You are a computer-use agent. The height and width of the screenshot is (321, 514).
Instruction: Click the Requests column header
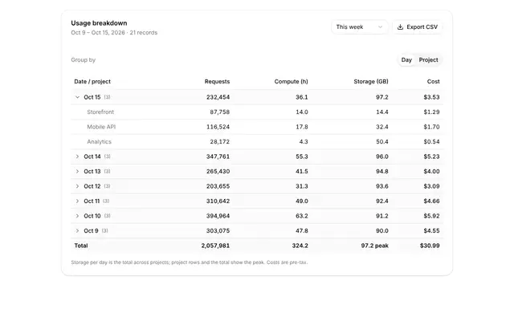coord(217,82)
